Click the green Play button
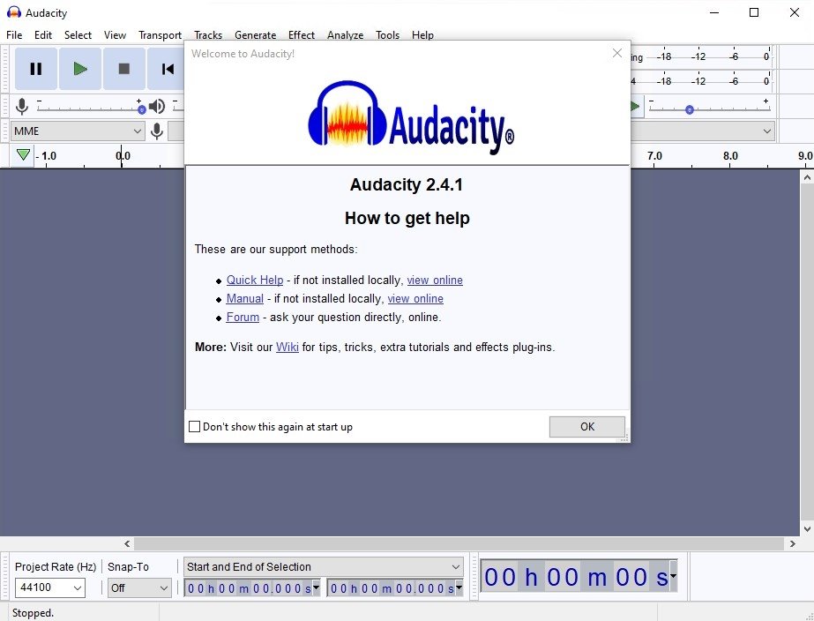This screenshot has height=621, width=814. [80, 69]
